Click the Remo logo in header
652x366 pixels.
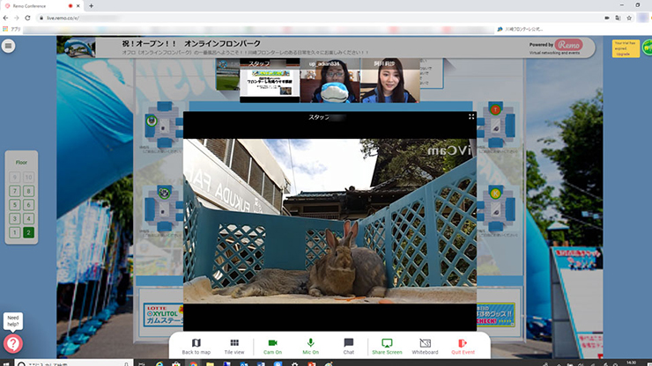pos(568,45)
